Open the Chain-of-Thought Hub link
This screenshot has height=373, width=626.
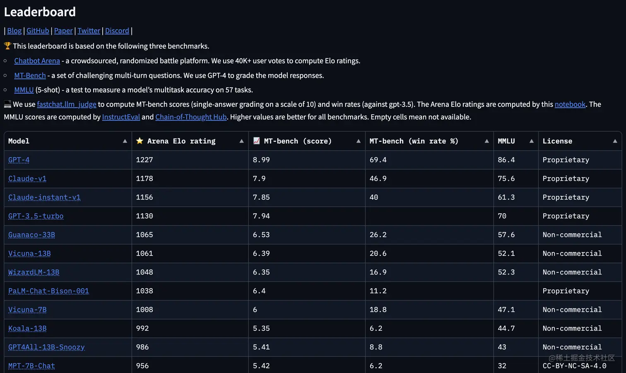(191, 117)
